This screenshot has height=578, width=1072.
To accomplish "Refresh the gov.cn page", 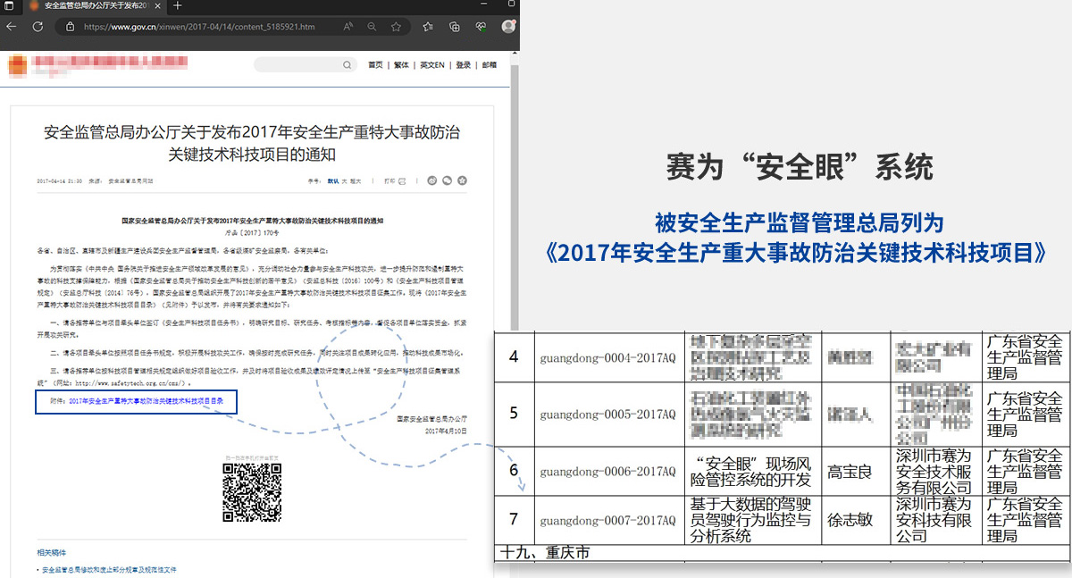I will click(x=38, y=27).
